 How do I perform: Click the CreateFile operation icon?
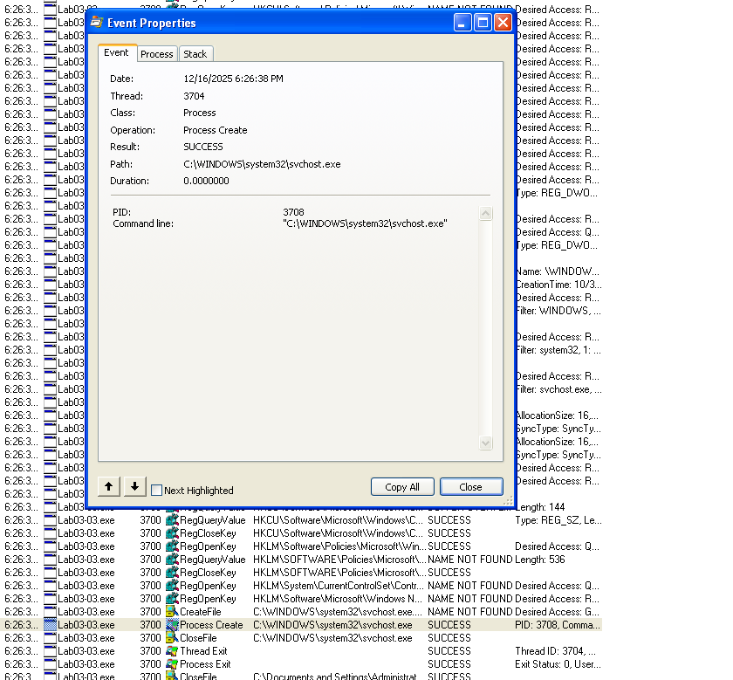[x=172, y=612]
